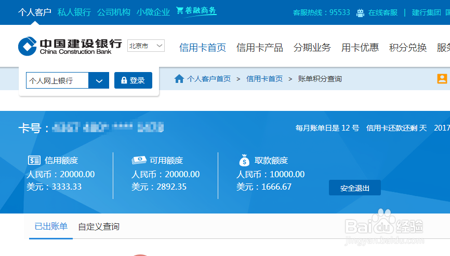Click the credit limit 信用额度 icon
Viewport: 450px width, 256px height.
point(34,160)
